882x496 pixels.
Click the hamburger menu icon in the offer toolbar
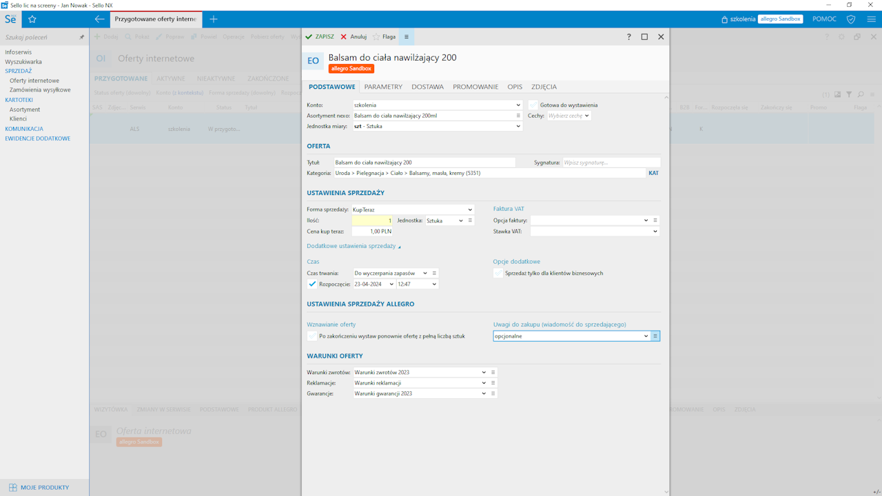(x=407, y=37)
